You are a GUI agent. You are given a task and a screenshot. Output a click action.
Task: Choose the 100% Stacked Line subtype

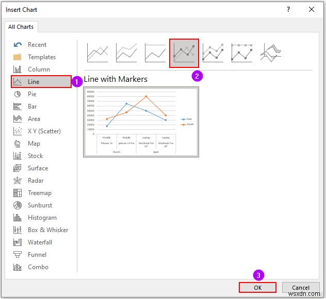pos(155,52)
